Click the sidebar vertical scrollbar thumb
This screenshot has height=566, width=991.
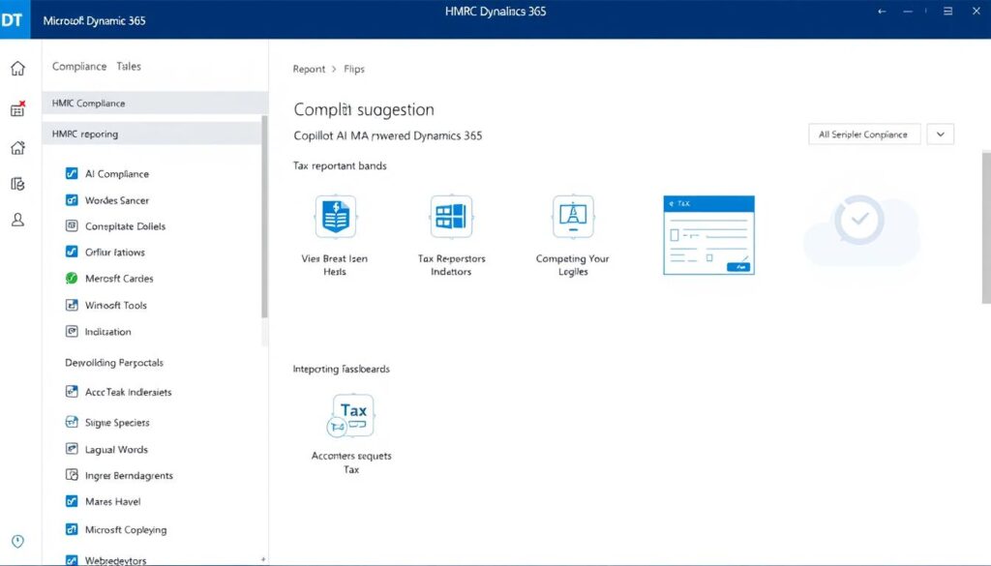click(x=264, y=217)
